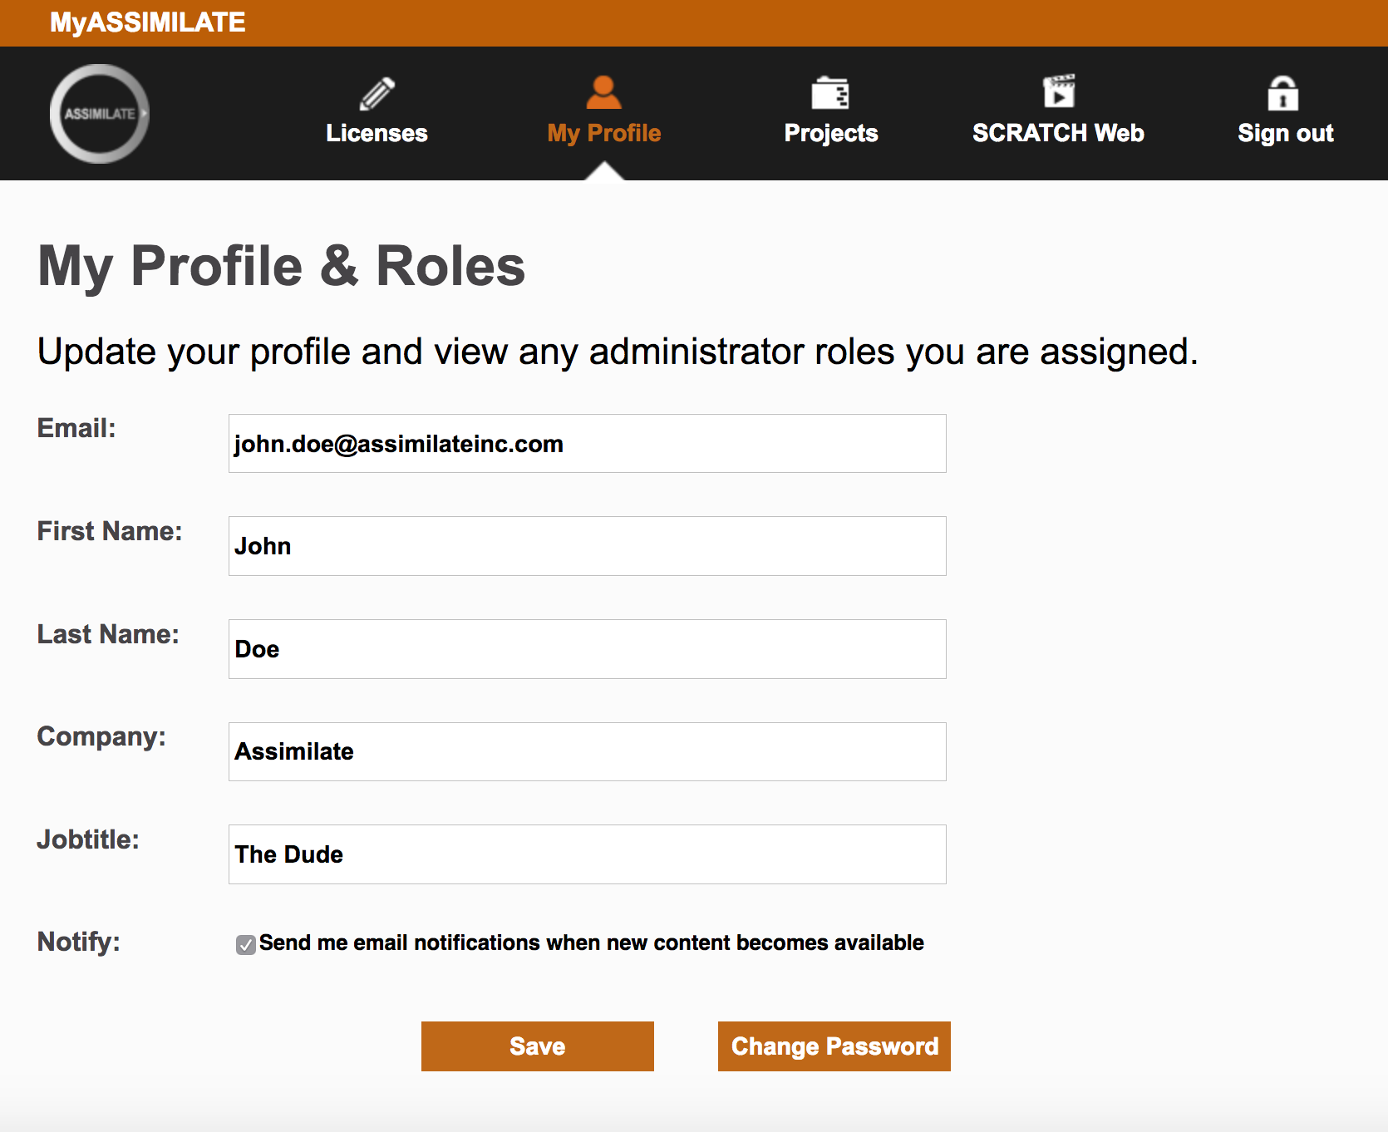
Task: Click the Change Password button
Action: tap(834, 1046)
